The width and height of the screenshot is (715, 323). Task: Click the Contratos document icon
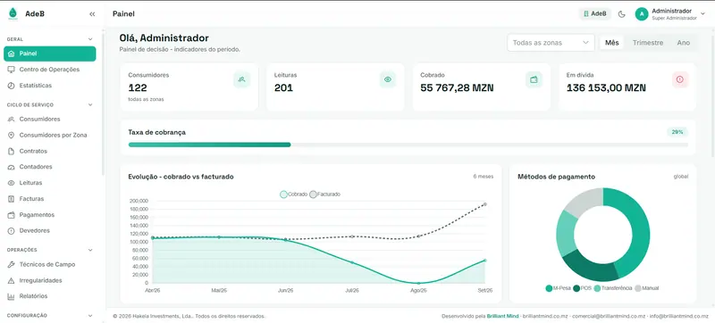click(12, 151)
